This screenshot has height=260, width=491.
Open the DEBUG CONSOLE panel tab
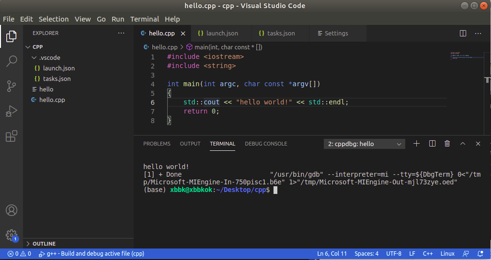266,144
